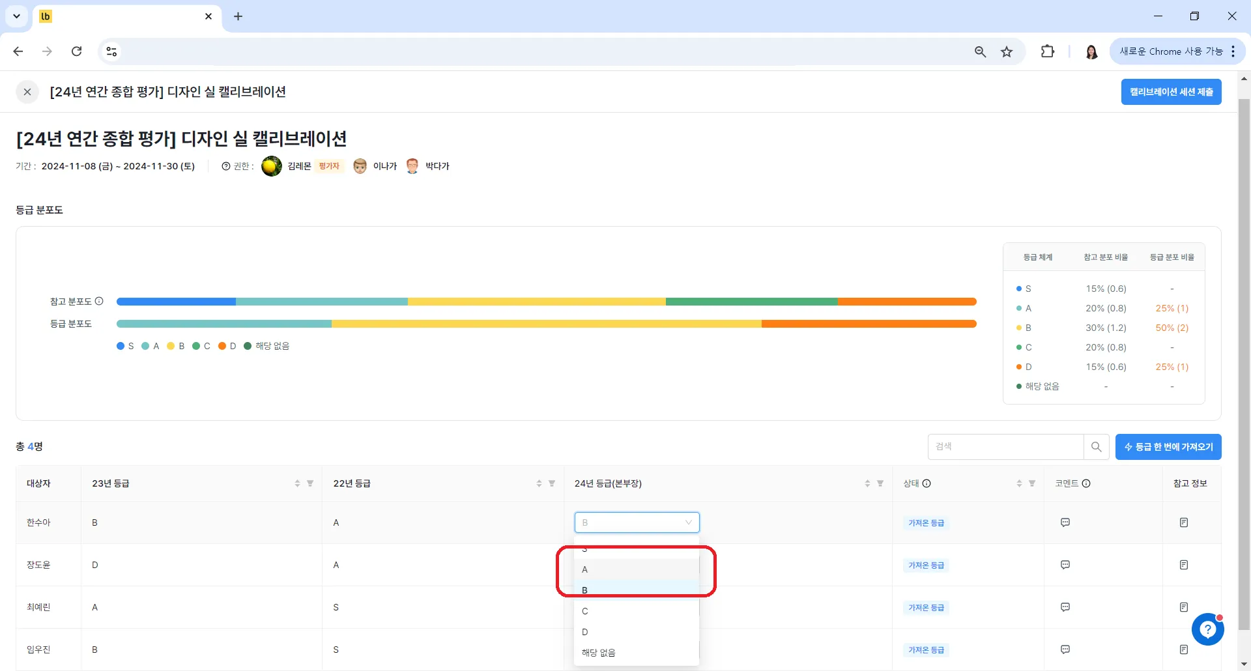Filter the 상태 column
Viewport: 1251px width, 671px height.
point(1032,483)
